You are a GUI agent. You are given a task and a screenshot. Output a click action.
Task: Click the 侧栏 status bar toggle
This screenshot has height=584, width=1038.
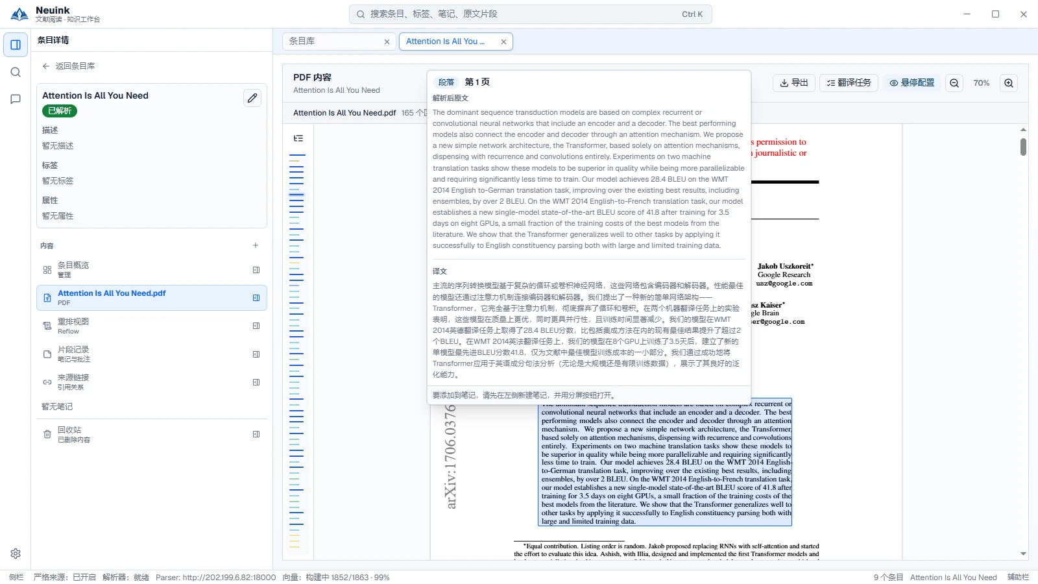(16, 577)
